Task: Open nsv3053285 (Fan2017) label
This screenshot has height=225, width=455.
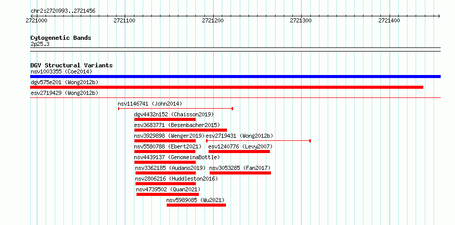Action: (x=240, y=168)
